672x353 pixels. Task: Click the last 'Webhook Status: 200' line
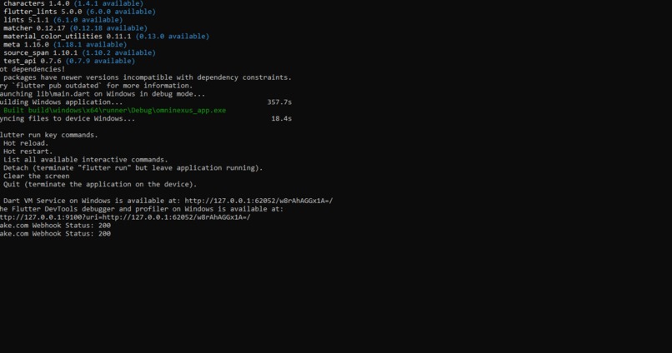[55, 234]
